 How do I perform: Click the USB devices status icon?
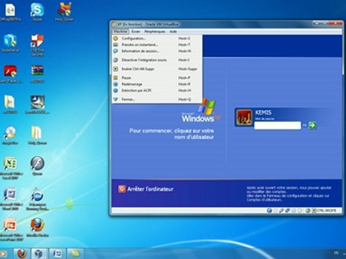(281, 210)
